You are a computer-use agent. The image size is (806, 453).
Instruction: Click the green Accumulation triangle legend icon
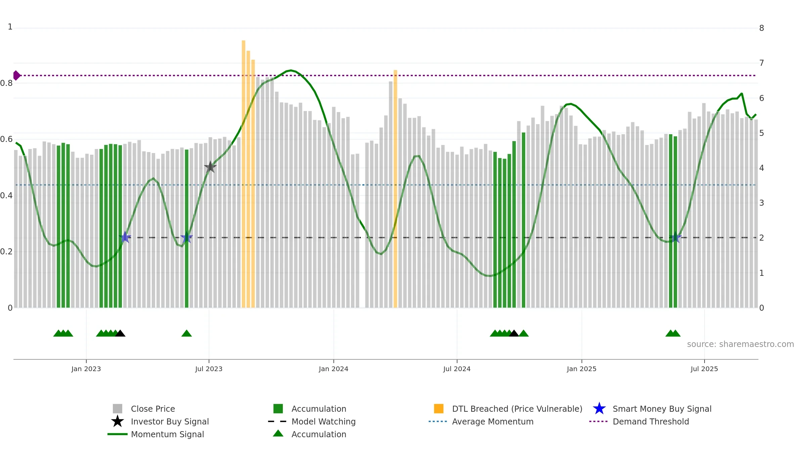click(278, 434)
